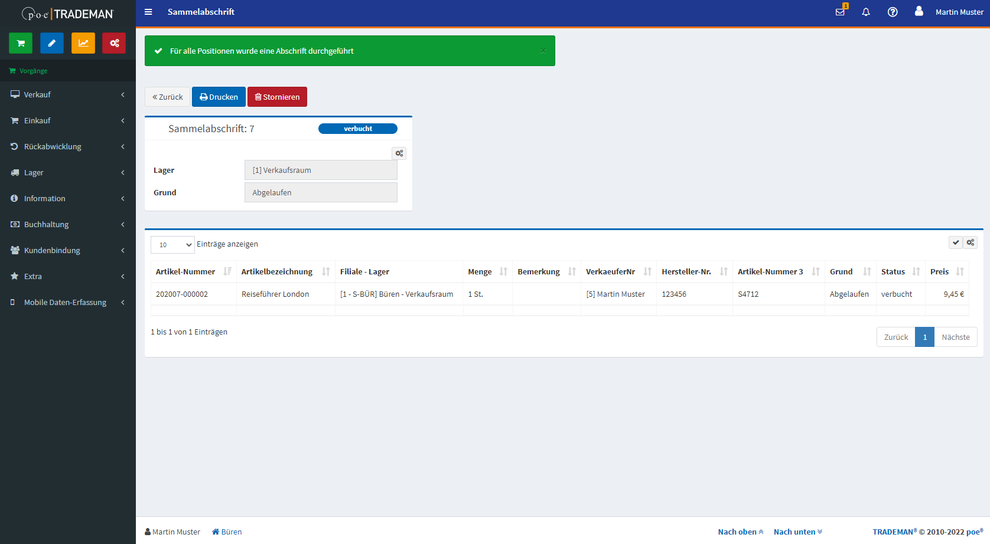This screenshot has height=544, width=990.
Task: Open Kundenbindung in the sidebar
Action: coord(68,250)
